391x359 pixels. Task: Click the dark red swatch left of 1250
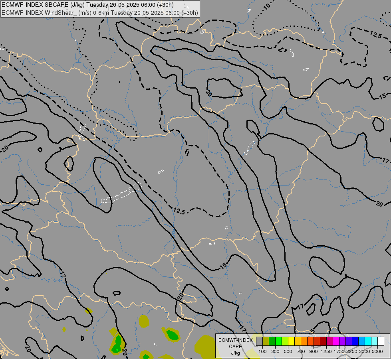coord(324,341)
